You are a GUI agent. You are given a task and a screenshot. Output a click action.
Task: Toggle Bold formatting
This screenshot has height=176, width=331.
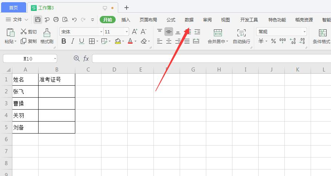[64, 41]
